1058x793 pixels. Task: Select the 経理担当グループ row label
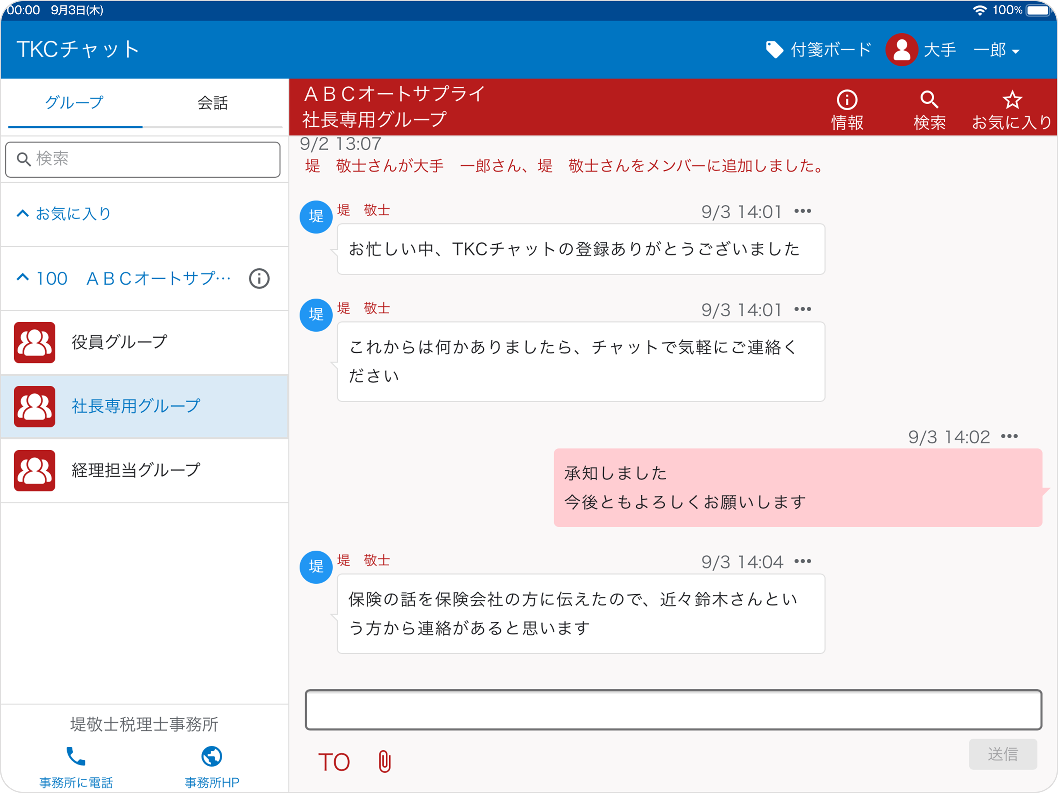pos(136,470)
